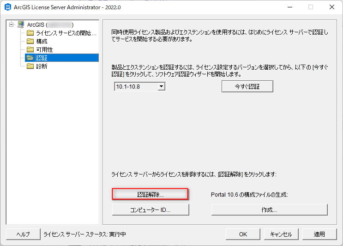Click folder icon beside ライセンス サービスの開始
The width and height of the screenshot is (343, 246).
click(30, 33)
